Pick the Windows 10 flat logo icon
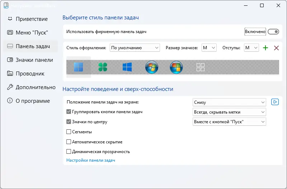 127,67
